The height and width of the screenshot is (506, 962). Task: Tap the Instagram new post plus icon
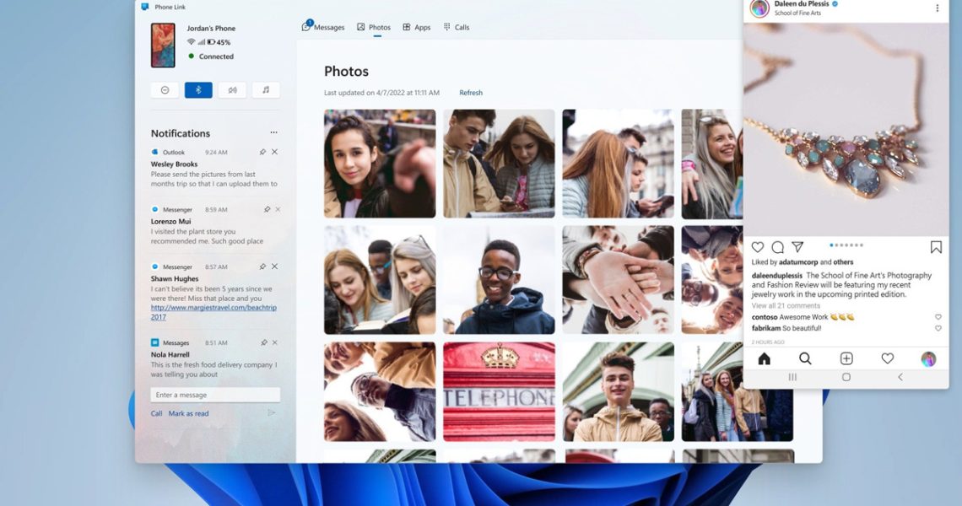846,358
